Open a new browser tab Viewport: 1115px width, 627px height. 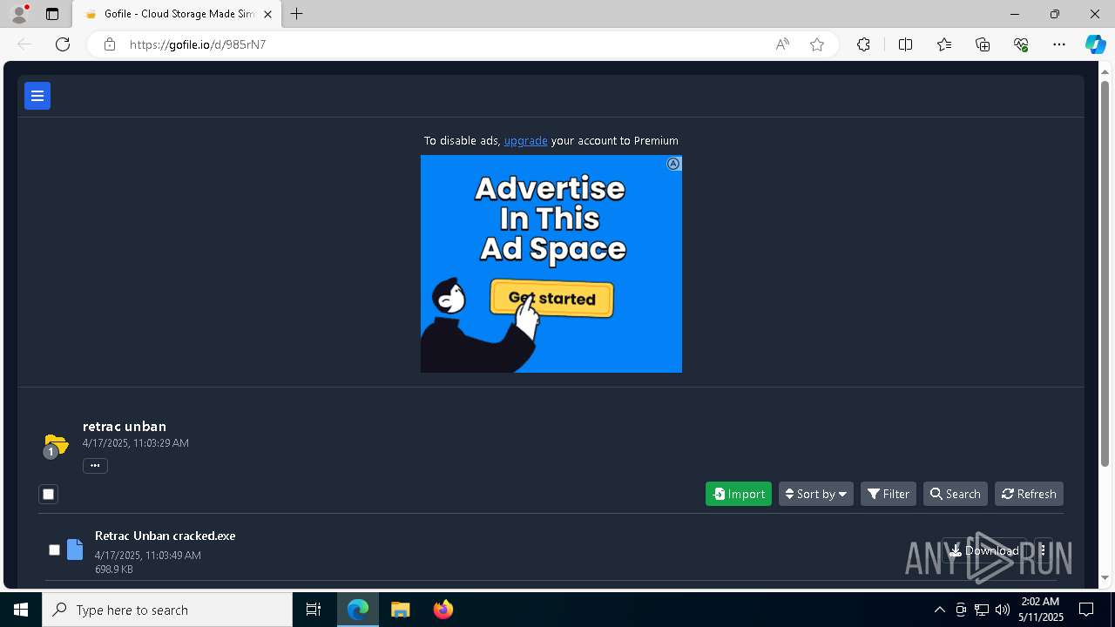tap(297, 14)
